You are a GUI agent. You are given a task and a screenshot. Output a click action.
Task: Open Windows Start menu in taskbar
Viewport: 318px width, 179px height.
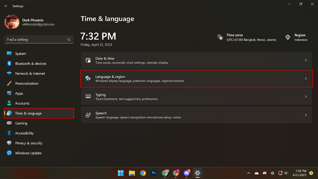click(x=121, y=173)
